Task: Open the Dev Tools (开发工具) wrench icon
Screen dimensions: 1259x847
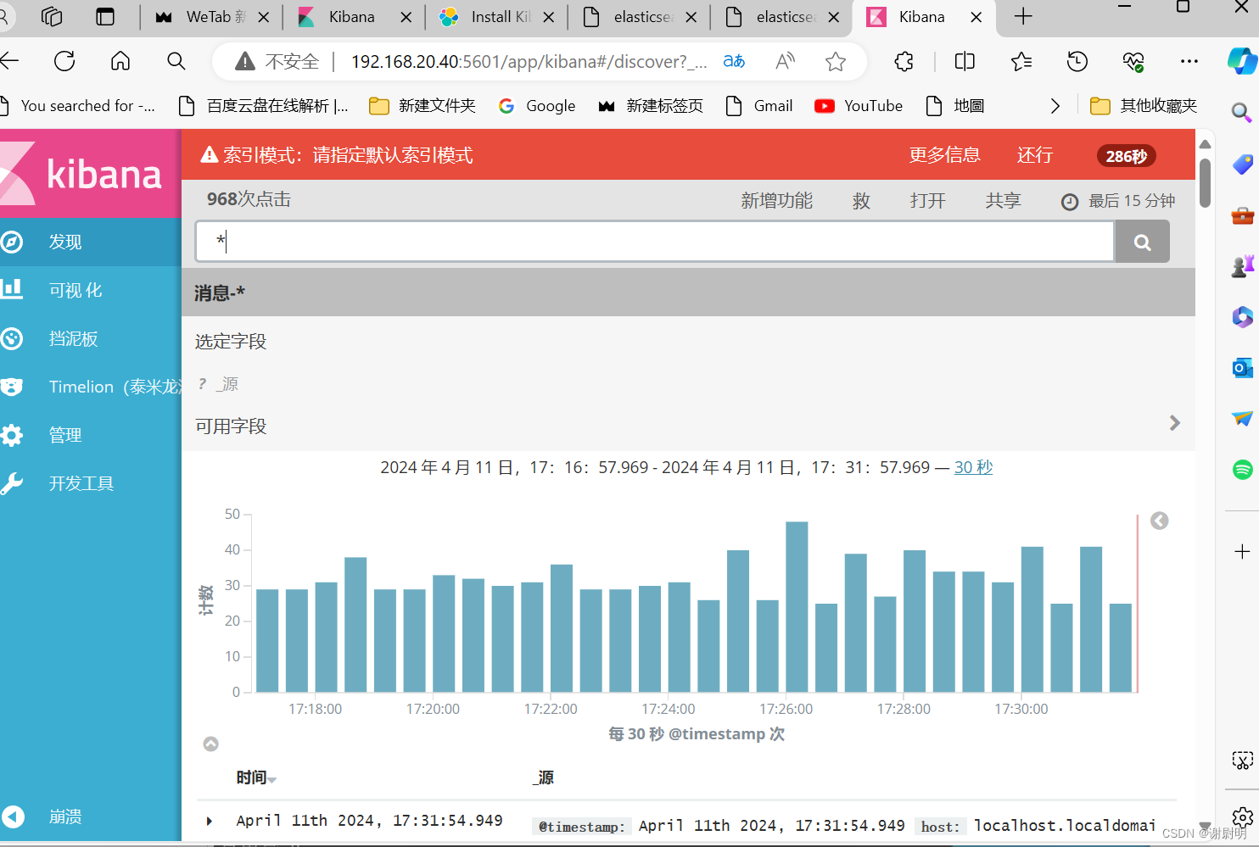Action: pyautogui.click(x=11, y=483)
